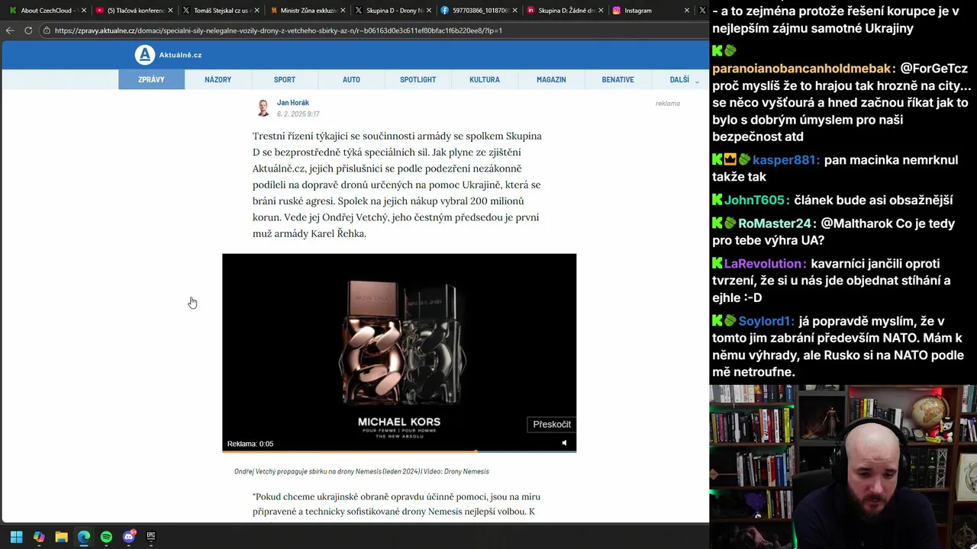Go back with the browser back arrow
The height and width of the screenshot is (549, 977).
[10, 30]
